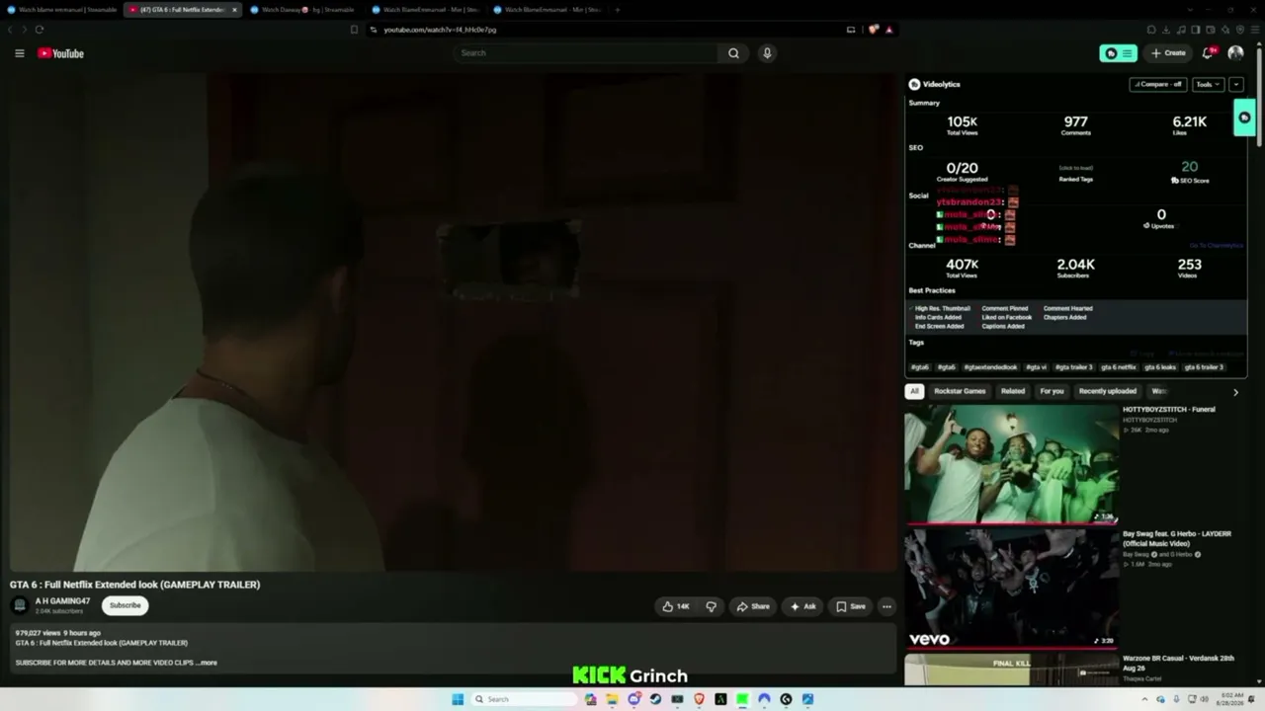Open AH GAMING47 channel avatar
Image resolution: width=1265 pixels, height=711 pixels.
(19, 605)
